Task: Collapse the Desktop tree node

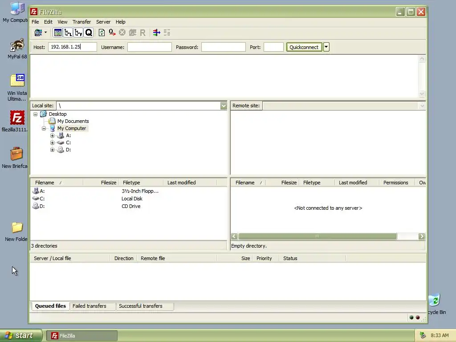Action: pos(36,114)
